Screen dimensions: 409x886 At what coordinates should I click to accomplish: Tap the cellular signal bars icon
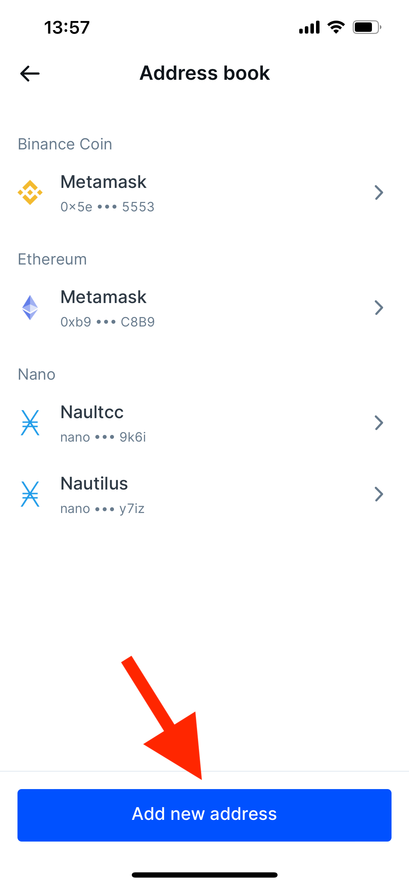(309, 27)
